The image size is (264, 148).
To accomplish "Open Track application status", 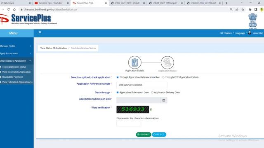I will (x=14, y=67).
